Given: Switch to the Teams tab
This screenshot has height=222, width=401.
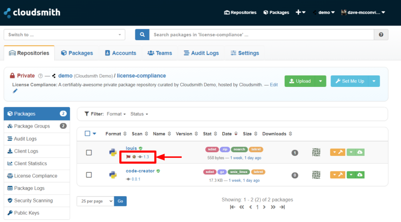Looking at the screenshot, I should [160, 53].
